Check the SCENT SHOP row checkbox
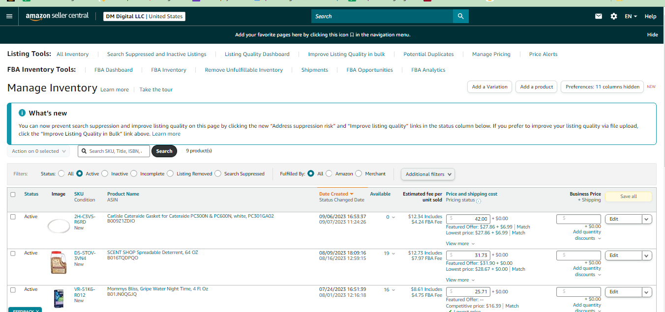The height and width of the screenshot is (312, 665). tap(13, 253)
